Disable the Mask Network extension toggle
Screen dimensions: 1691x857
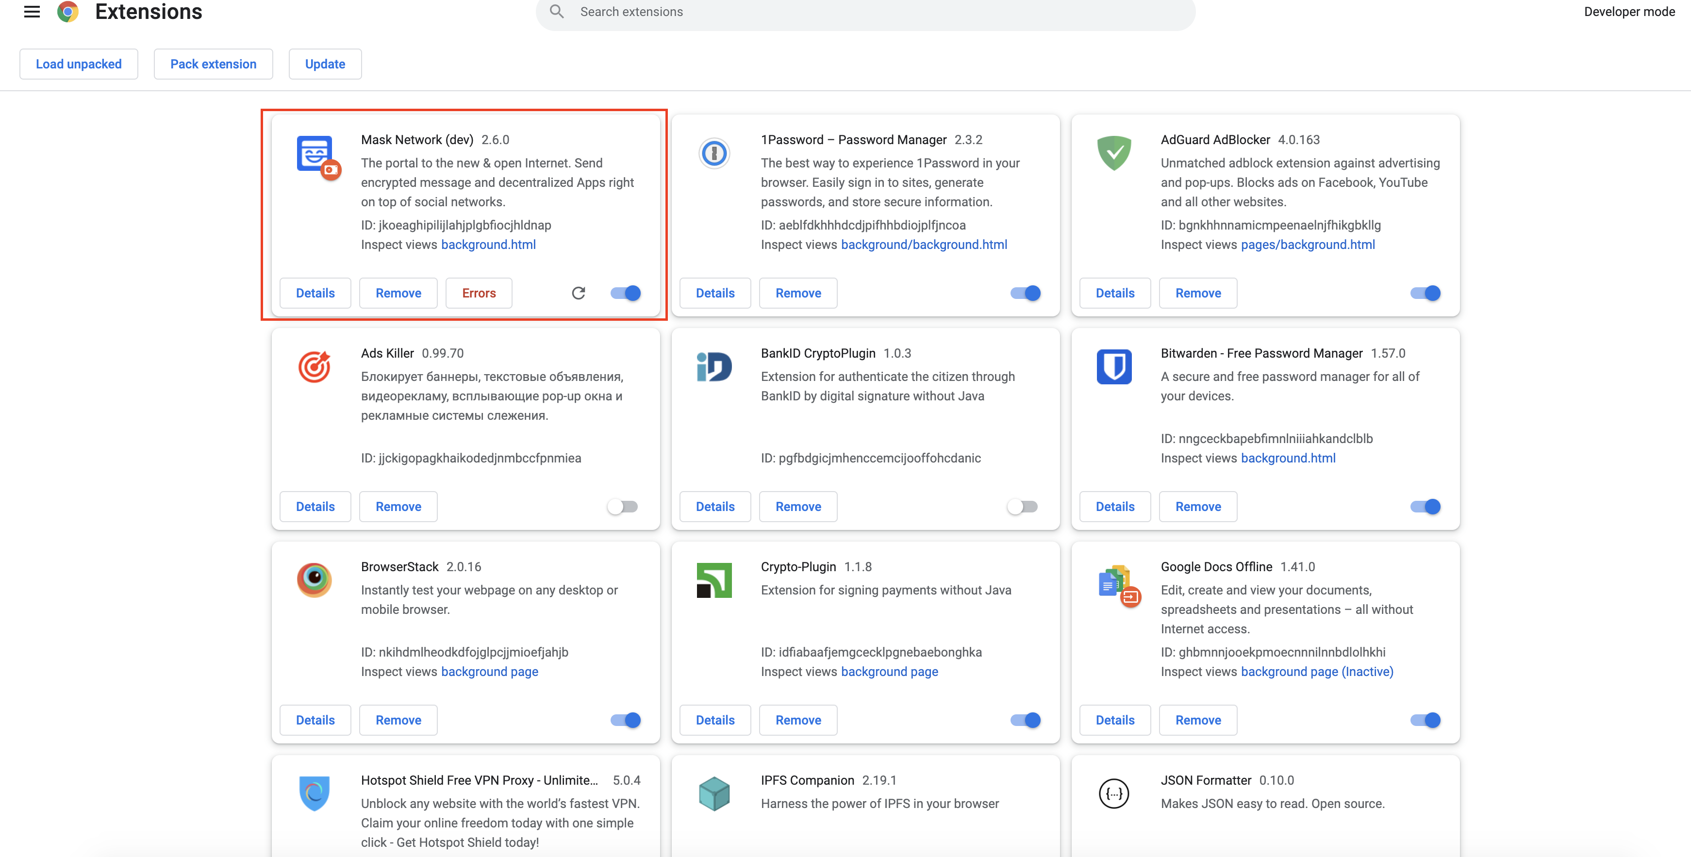click(x=626, y=293)
